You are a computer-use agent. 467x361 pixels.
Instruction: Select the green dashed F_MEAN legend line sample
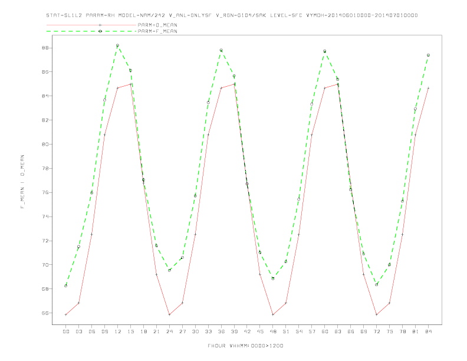[91, 31]
